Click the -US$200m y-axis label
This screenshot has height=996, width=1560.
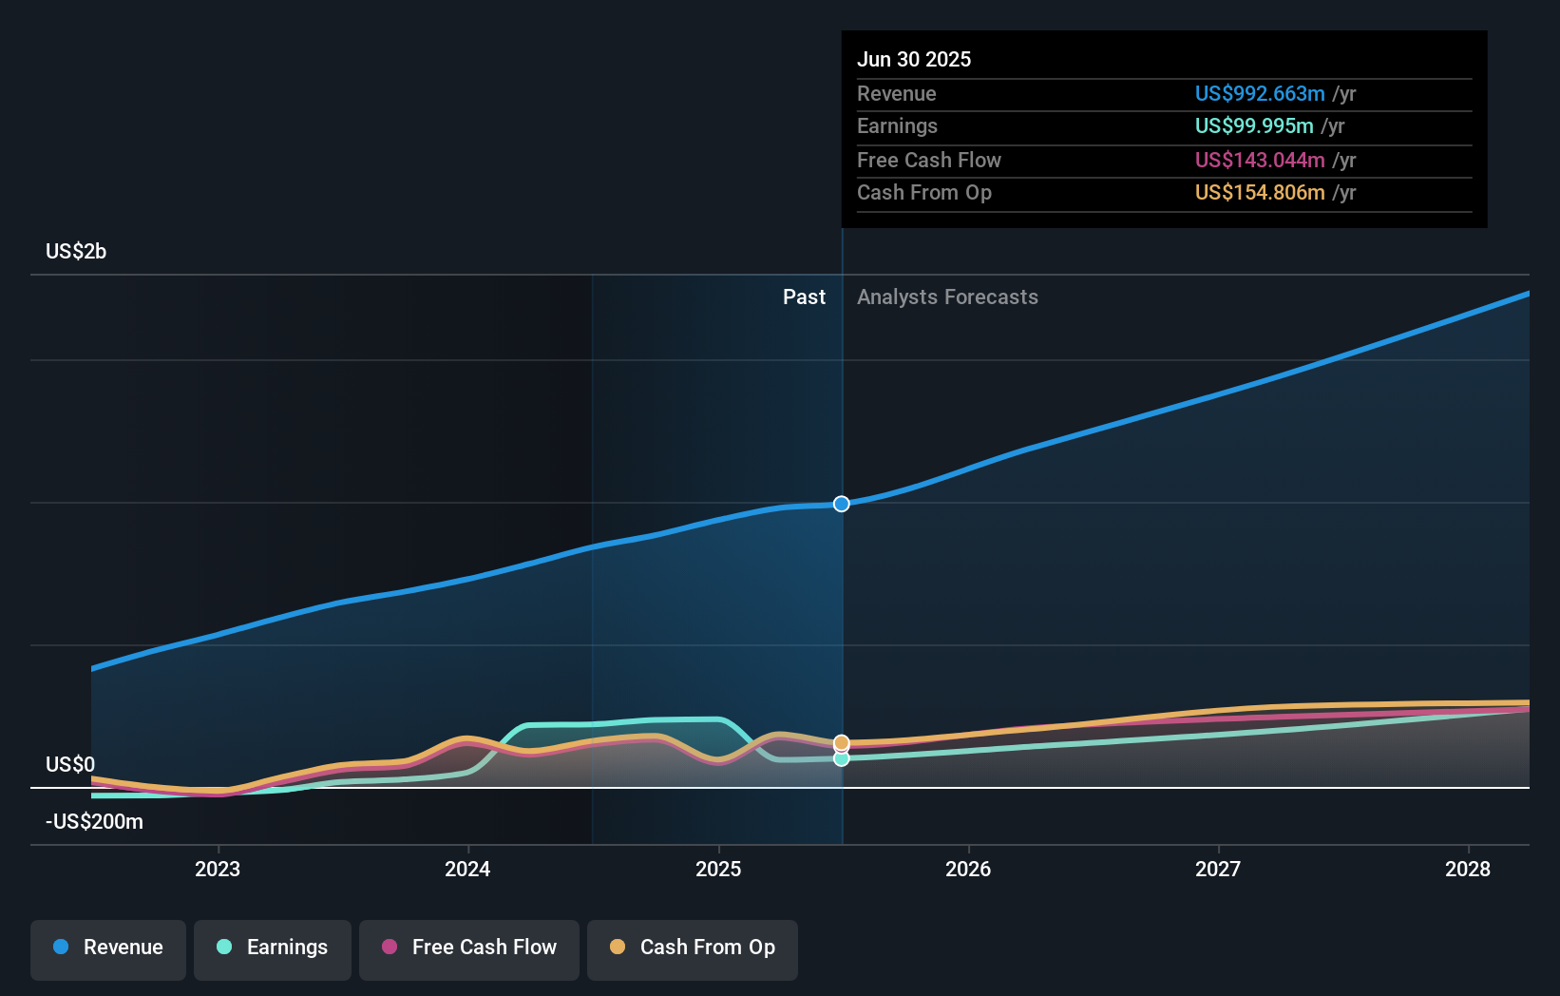point(94,821)
